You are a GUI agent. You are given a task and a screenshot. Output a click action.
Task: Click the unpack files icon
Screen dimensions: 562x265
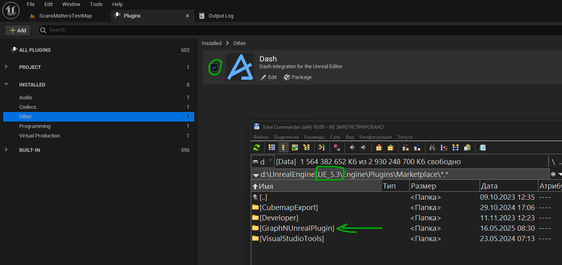(390, 147)
